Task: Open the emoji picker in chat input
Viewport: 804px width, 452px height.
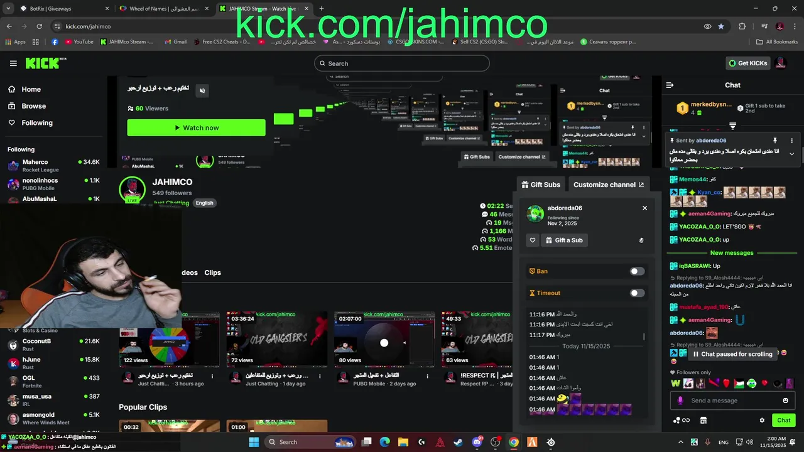Action: tap(785, 401)
